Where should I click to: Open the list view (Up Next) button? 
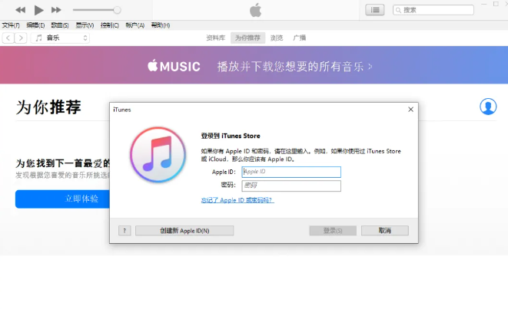click(375, 10)
